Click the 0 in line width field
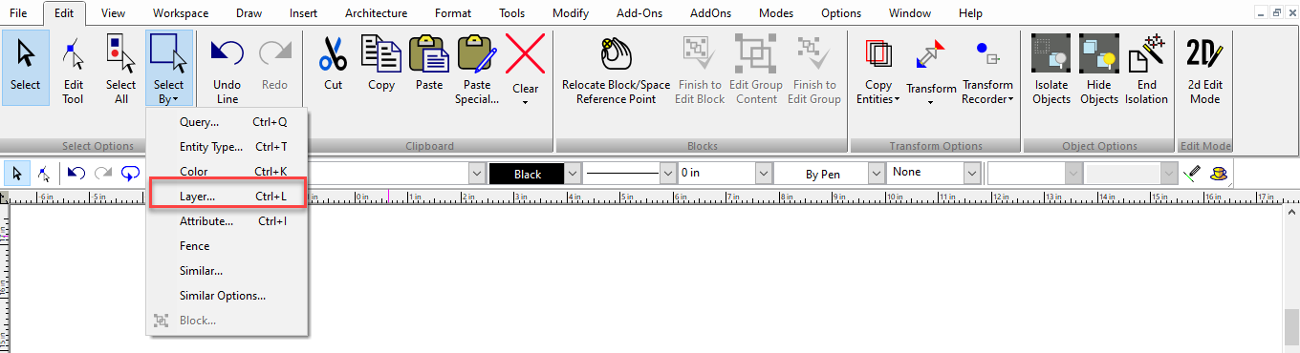 pos(716,174)
